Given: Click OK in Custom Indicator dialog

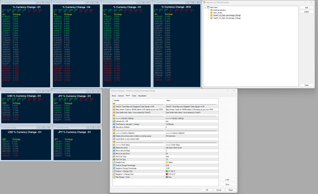Looking at the screenshot, I should click(x=207, y=190).
